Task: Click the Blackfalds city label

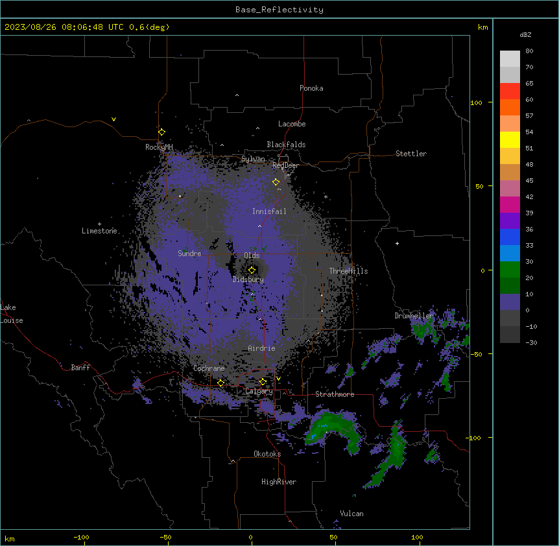Action: (286, 145)
